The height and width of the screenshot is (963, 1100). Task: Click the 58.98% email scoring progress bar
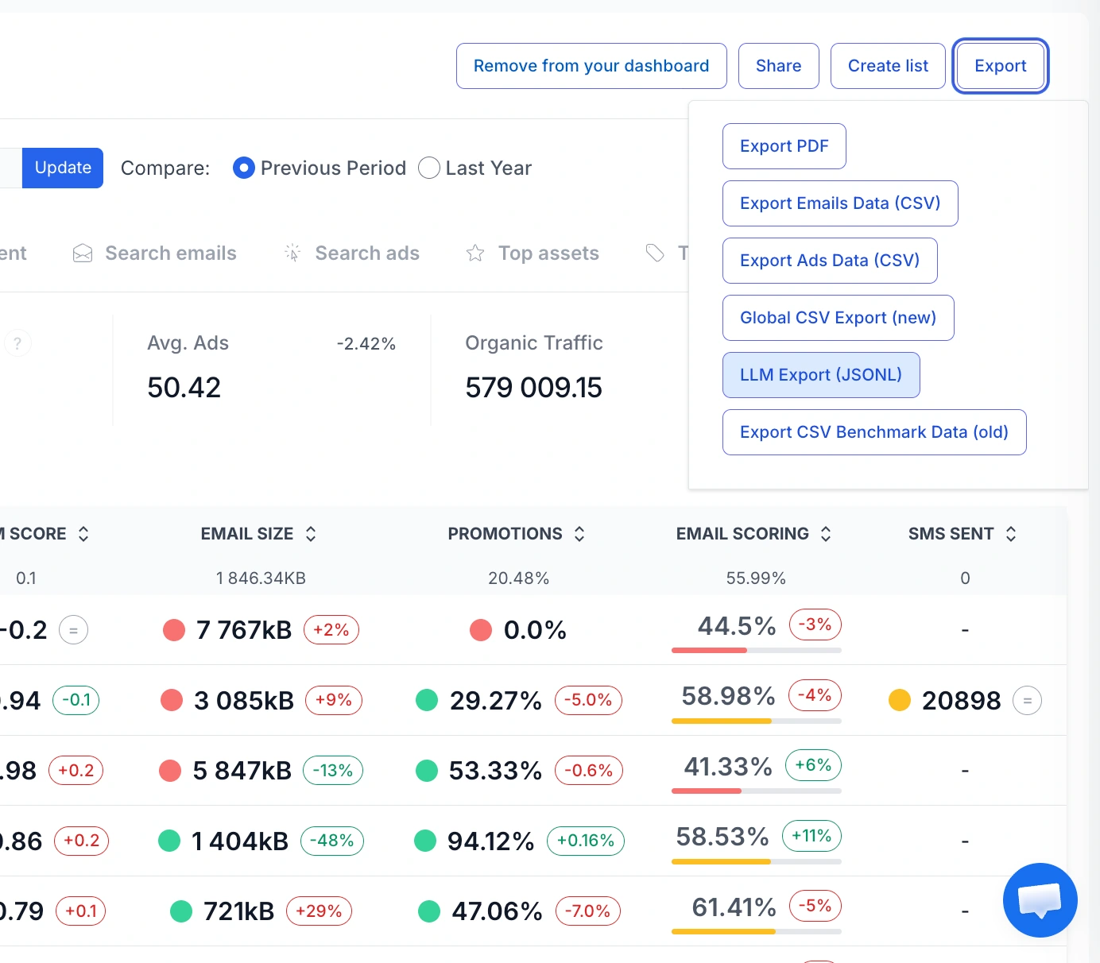pos(757,721)
